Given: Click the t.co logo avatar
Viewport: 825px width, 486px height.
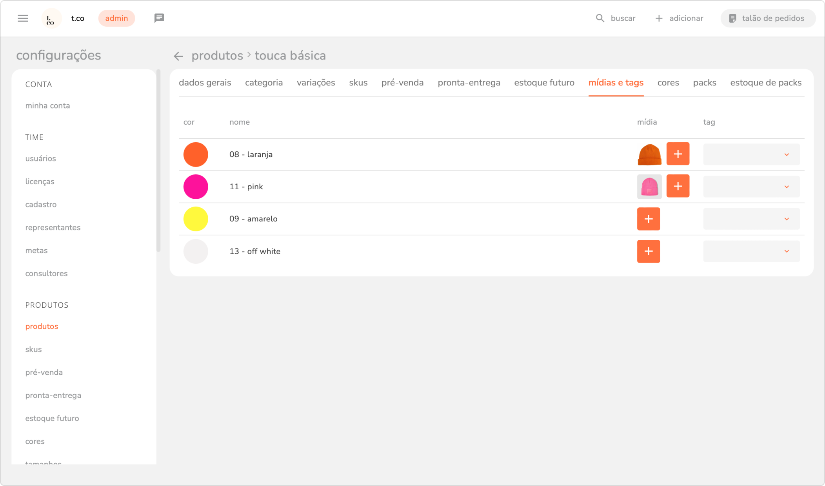Looking at the screenshot, I should [51, 18].
